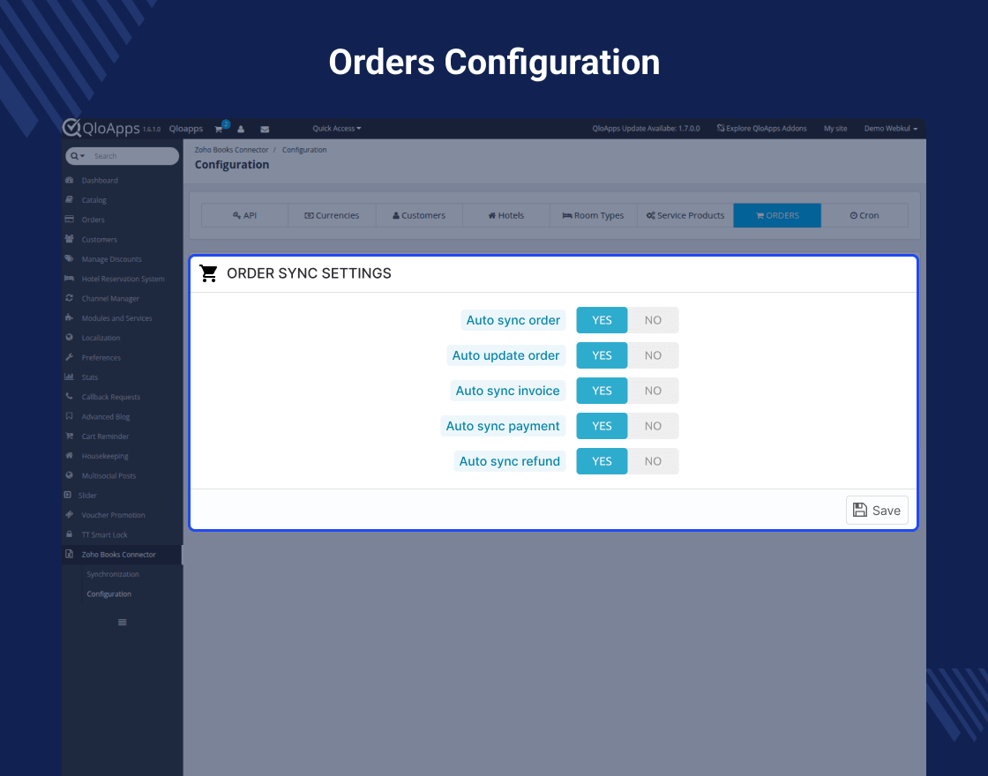The height and width of the screenshot is (776, 988).
Task: Set Auto sync payment to NO
Action: pos(653,426)
